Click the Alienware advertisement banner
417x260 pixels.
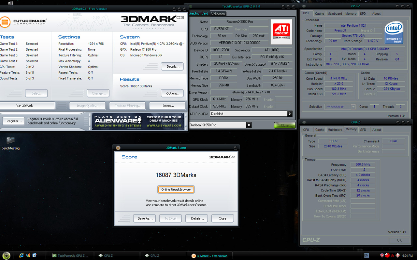pos(137,121)
